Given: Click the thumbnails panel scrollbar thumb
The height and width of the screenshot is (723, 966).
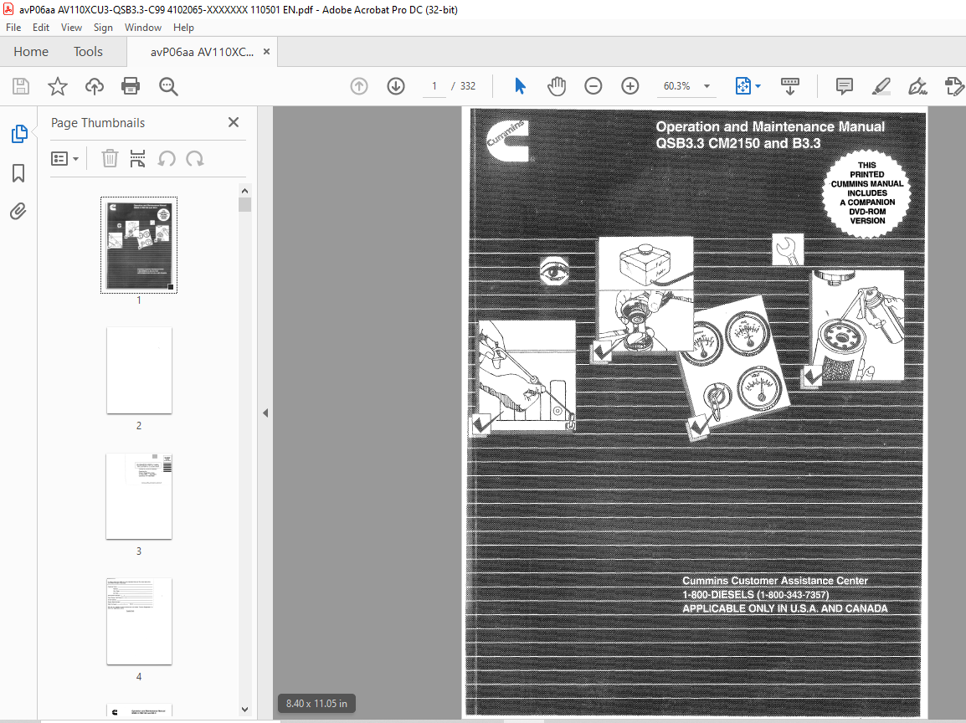Looking at the screenshot, I should (244, 204).
